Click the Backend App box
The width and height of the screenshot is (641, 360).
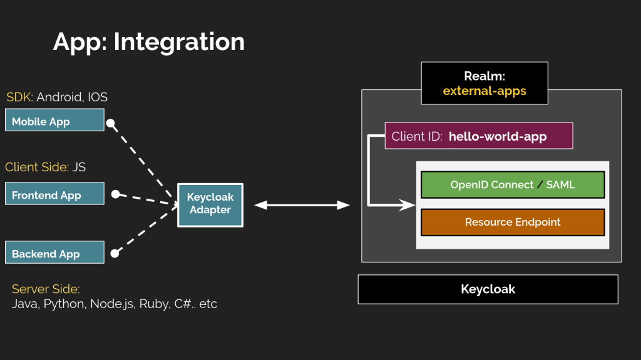click(x=54, y=253)
